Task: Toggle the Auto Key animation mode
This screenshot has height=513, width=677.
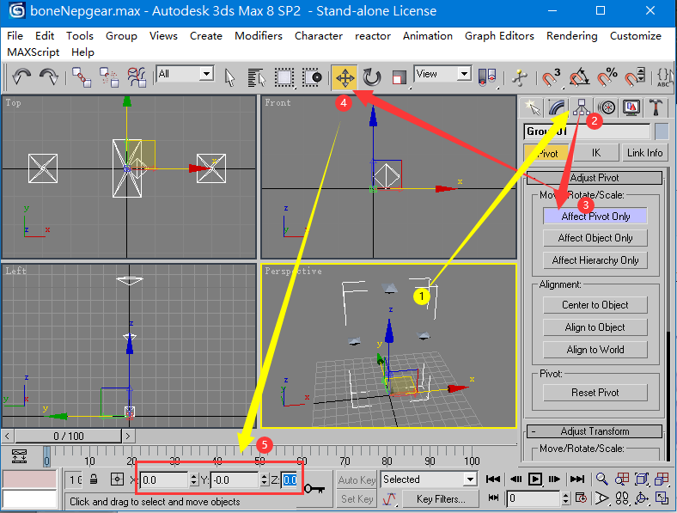Action: (357, 479)
